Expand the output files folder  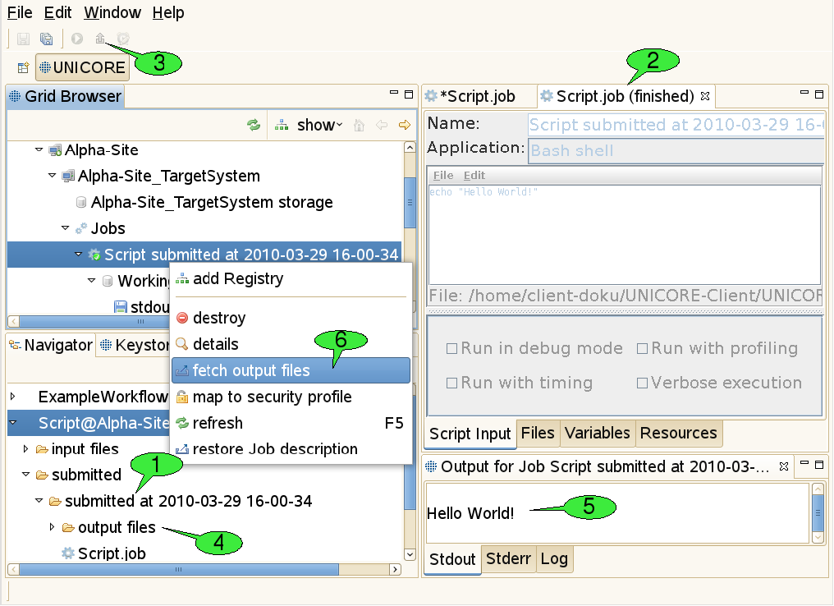[x=53, y=526]
